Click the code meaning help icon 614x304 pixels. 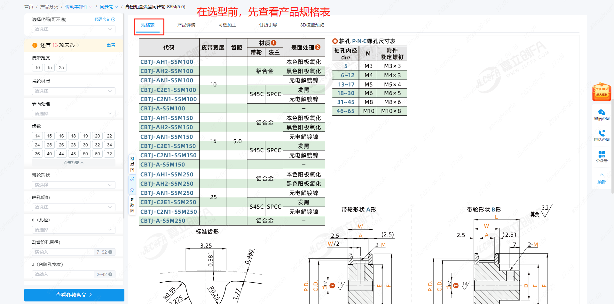(x=113, y=19)
